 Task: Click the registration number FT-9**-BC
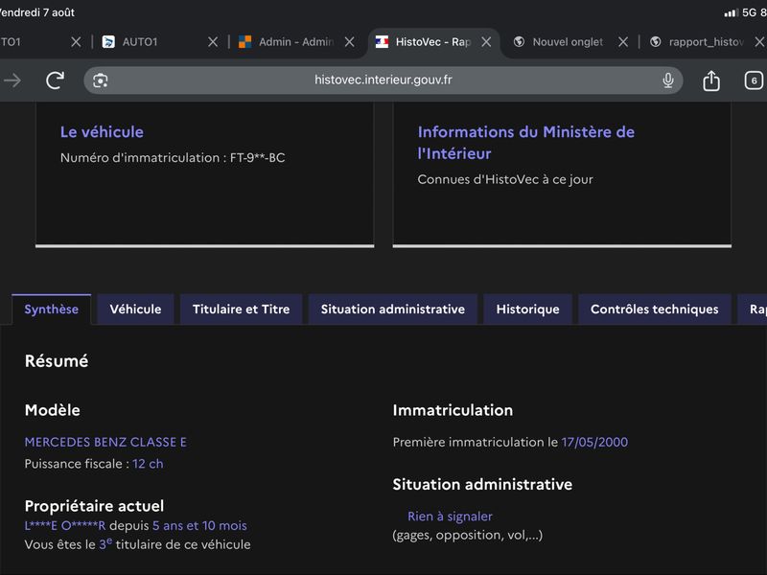click(257, 157)
